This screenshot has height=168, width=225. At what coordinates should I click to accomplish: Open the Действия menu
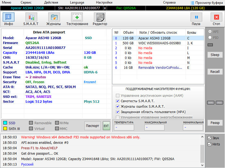[x=51, y=3]
